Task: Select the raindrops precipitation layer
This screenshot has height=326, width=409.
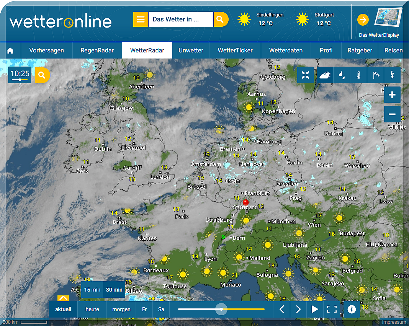Action: click(x=341, y=75)
